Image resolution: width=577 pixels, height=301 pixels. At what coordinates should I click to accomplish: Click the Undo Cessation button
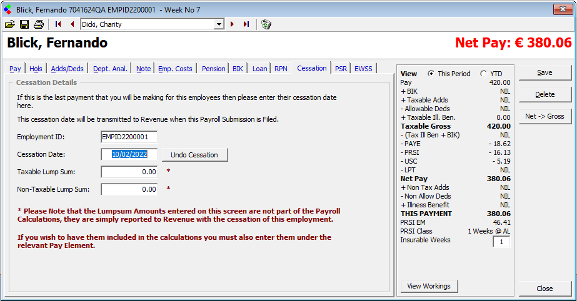coord(194,155)
